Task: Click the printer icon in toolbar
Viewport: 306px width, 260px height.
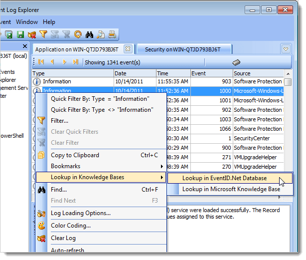Action: pos(112,34)
